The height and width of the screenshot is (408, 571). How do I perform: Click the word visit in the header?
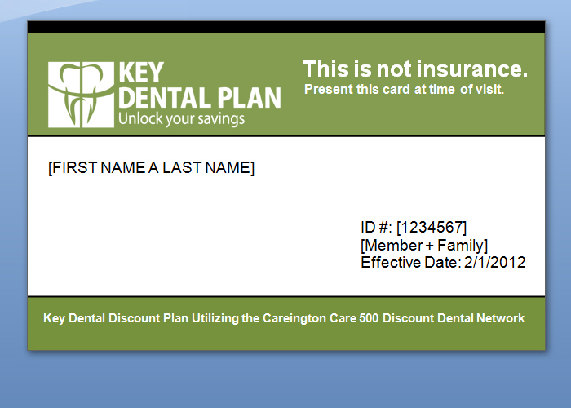489,90
